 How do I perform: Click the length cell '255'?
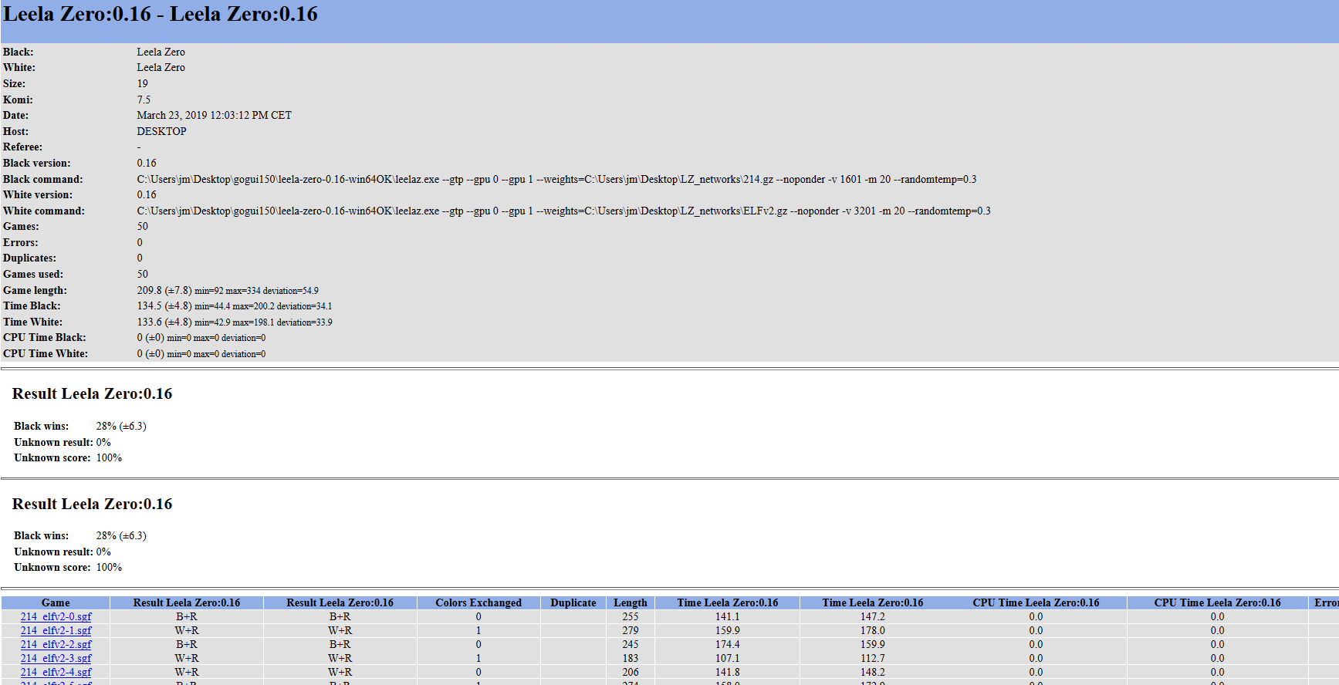631,616
